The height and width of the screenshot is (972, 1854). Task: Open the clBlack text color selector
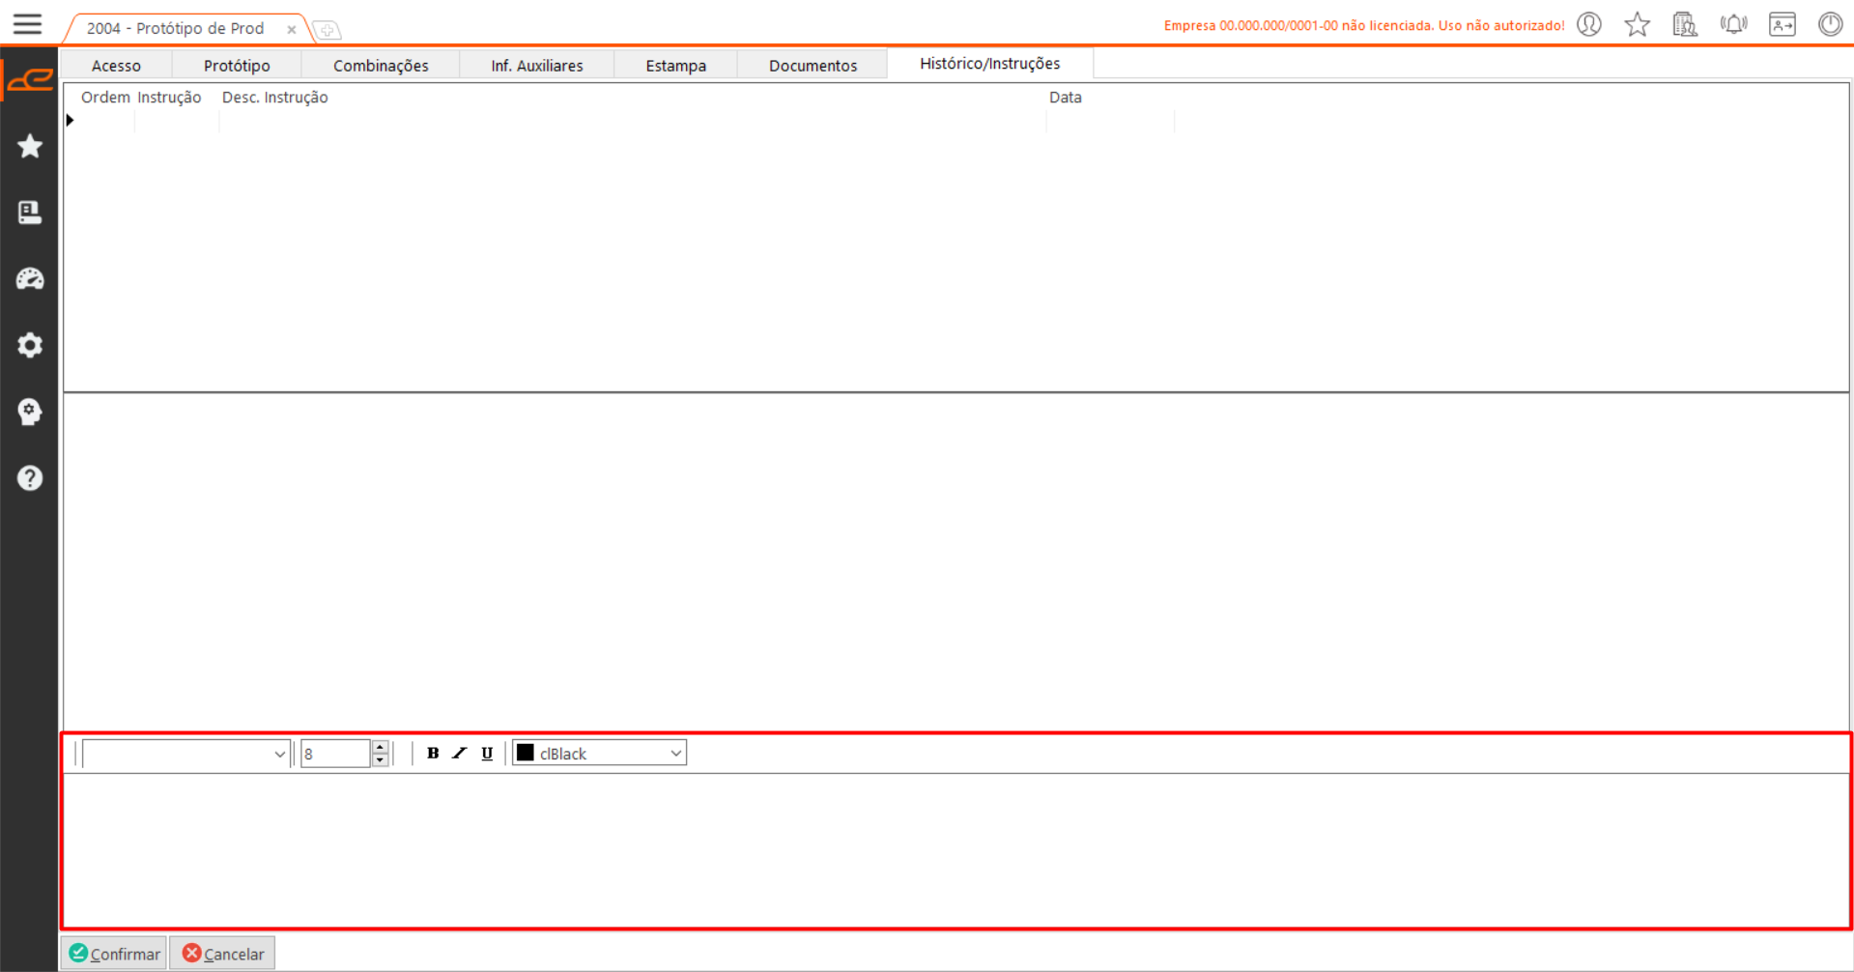tap(599, 754)
